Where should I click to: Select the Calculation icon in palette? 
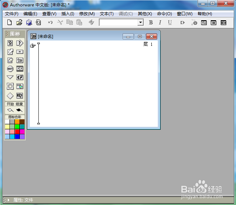point(20,52)
